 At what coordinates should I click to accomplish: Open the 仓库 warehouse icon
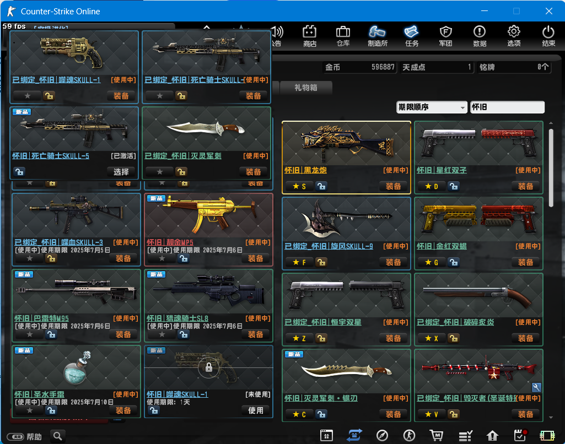(343, 36)
